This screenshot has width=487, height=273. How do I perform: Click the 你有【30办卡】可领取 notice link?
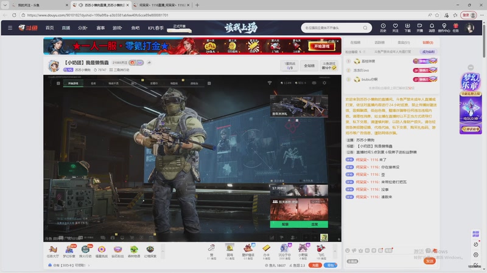(x=69, y=265)
